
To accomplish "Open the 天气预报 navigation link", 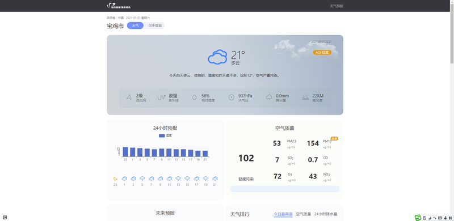I will (337, 6).
